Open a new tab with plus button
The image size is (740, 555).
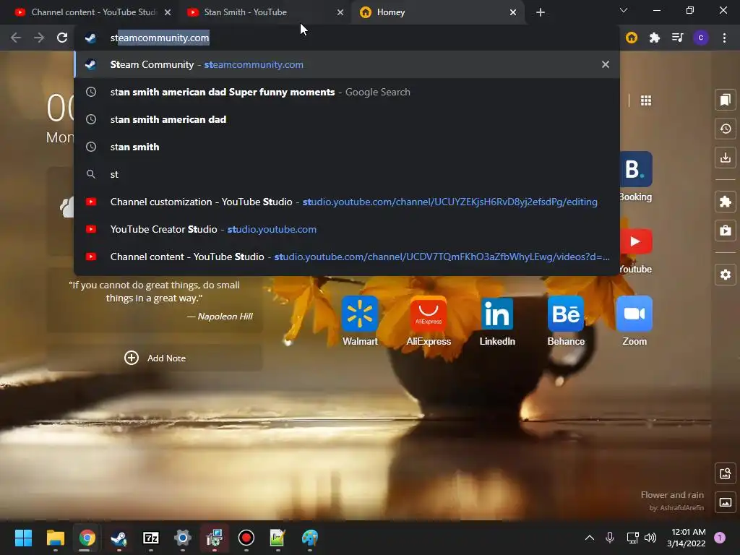(x=541, y=12)
